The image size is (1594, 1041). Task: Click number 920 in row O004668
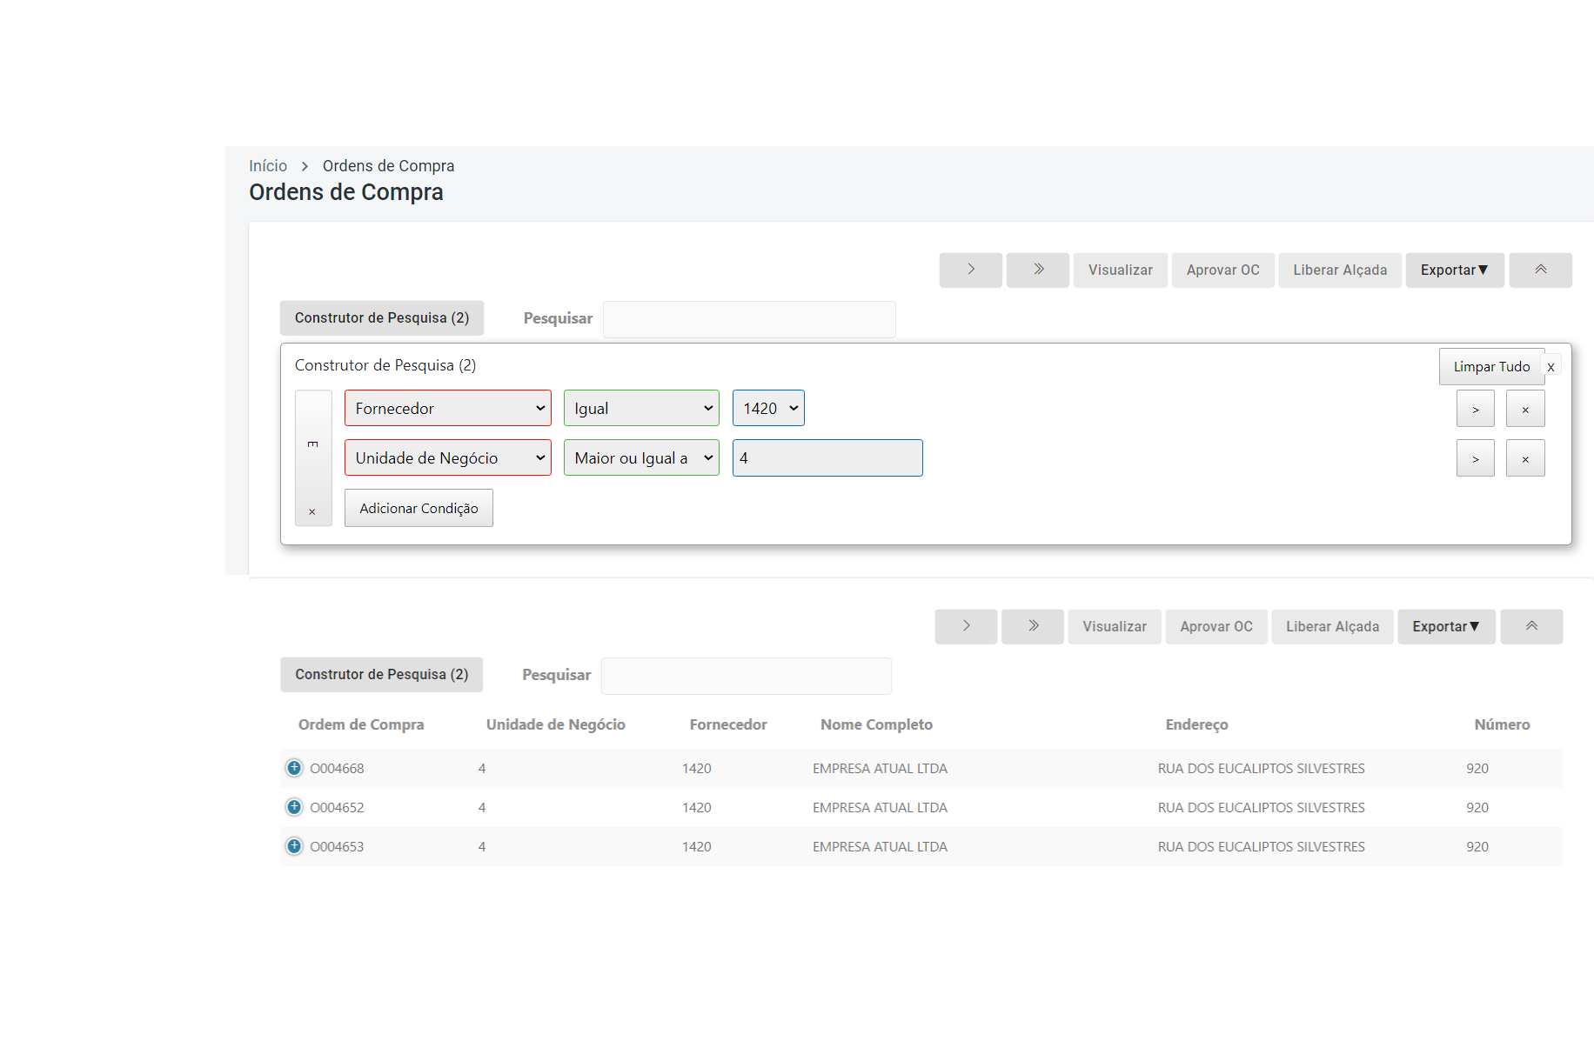[1477, 769]
